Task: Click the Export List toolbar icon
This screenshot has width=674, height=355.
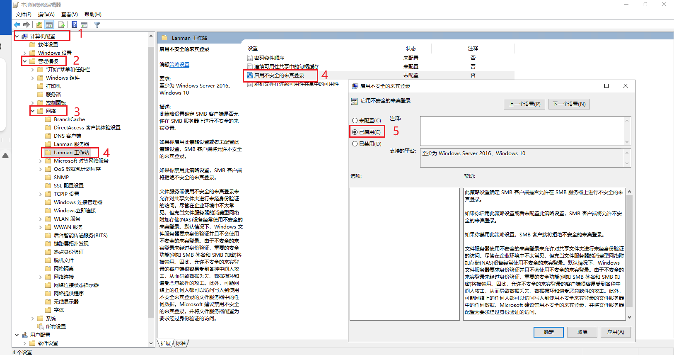Action: coord(62,25)
